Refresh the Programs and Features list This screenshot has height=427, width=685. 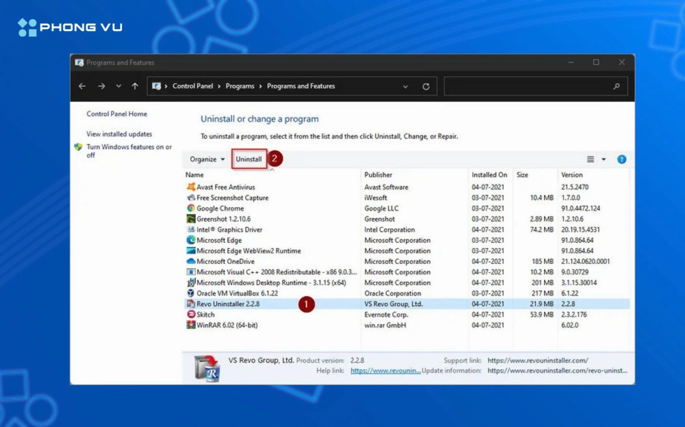click(426, 87)
